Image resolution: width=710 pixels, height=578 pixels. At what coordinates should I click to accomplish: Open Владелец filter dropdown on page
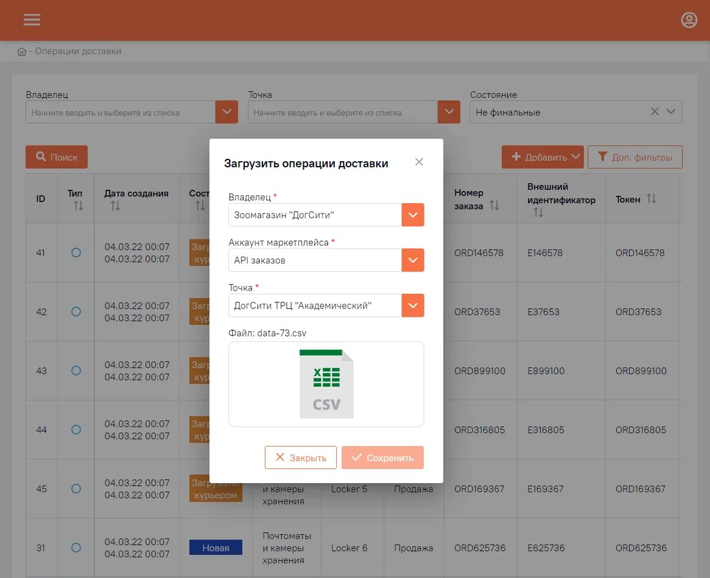227,112
